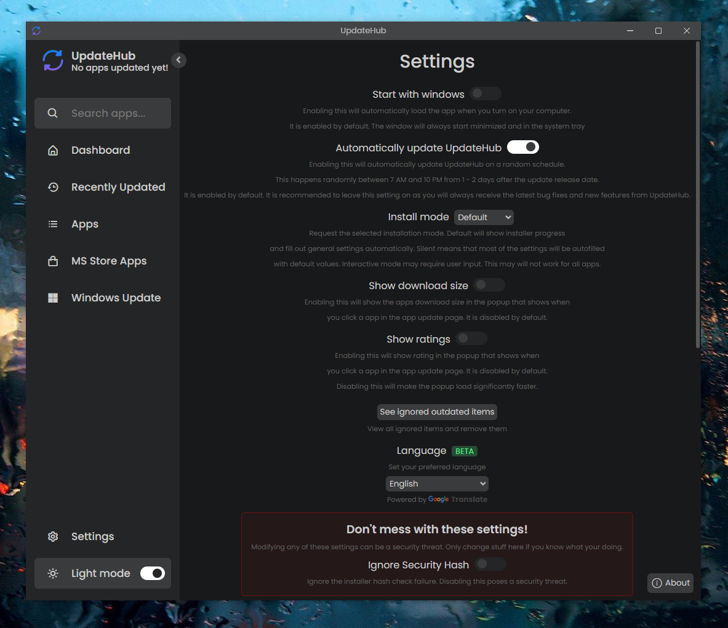This screenshot has width=728, height=628.
Task: Minimize the UpdateHub window
Action: (630, 31)
